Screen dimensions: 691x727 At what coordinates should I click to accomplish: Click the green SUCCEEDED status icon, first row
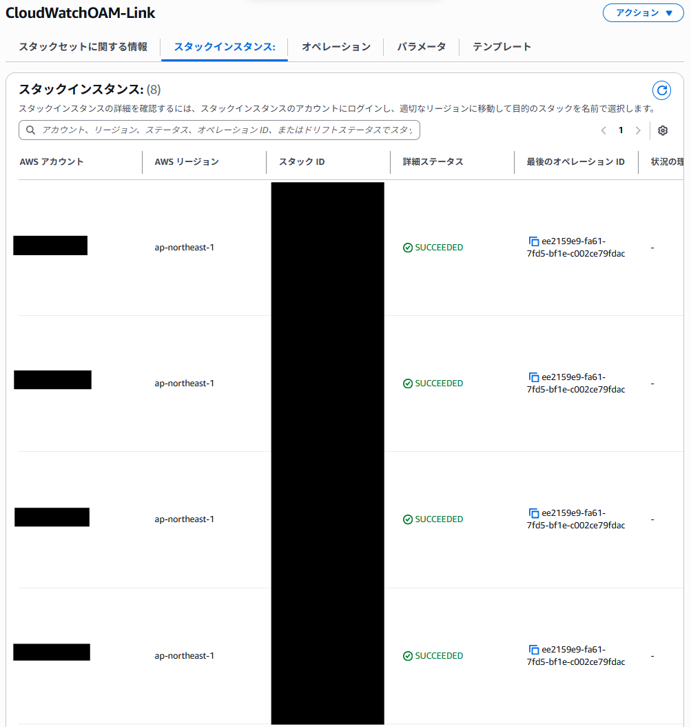click(407, 247)
